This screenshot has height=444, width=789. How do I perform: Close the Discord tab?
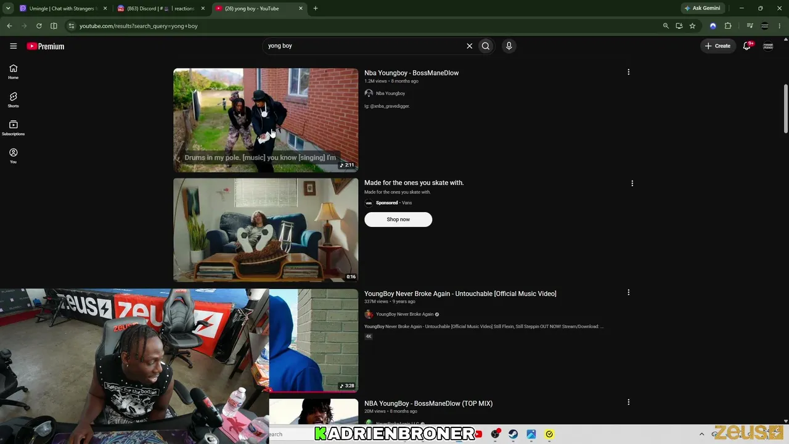(203, 9)
